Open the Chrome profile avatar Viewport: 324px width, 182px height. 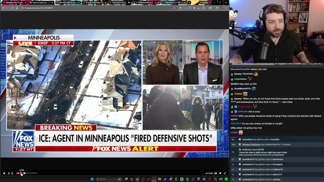(x=221, y=8)
